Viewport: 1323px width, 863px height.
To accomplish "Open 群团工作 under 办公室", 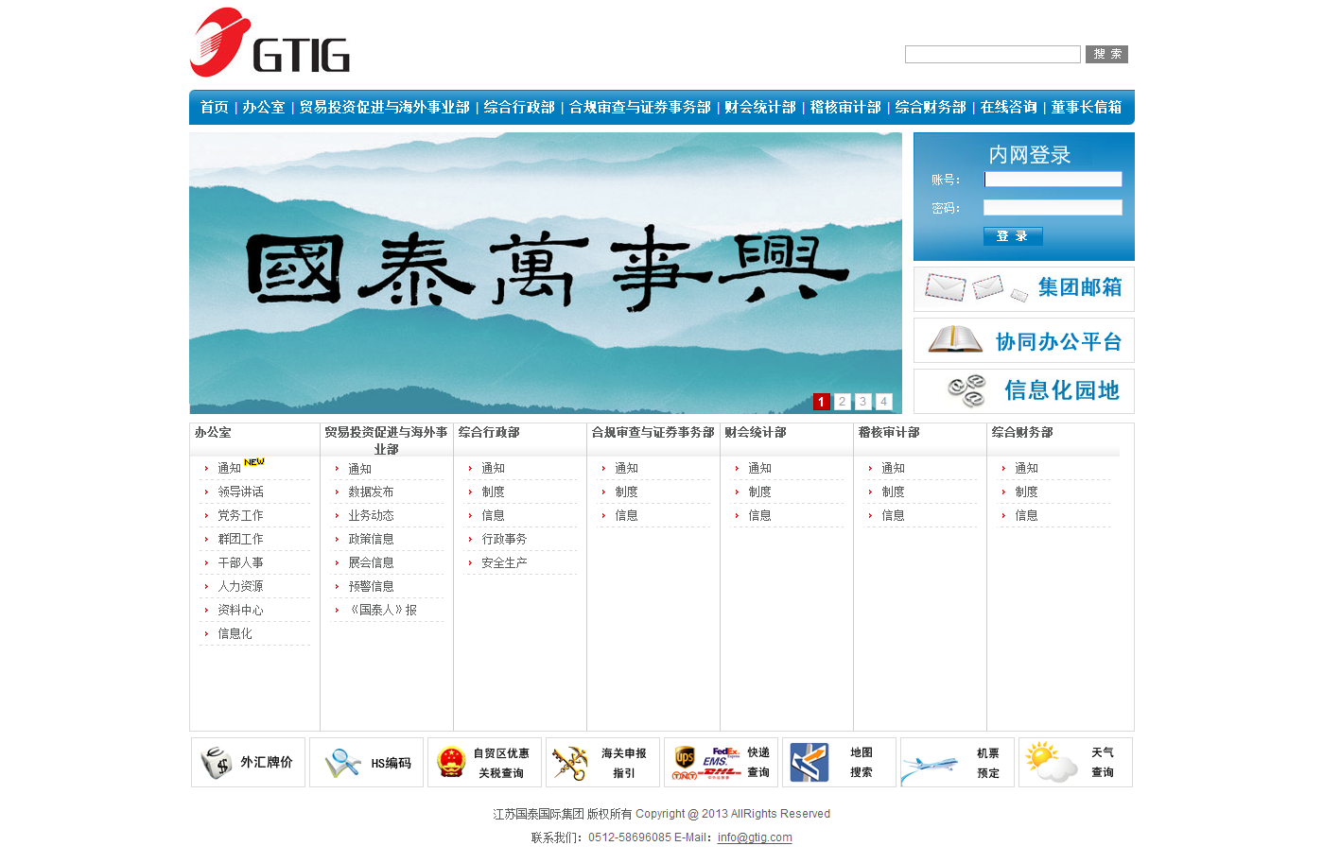I will tap(241, 539).
